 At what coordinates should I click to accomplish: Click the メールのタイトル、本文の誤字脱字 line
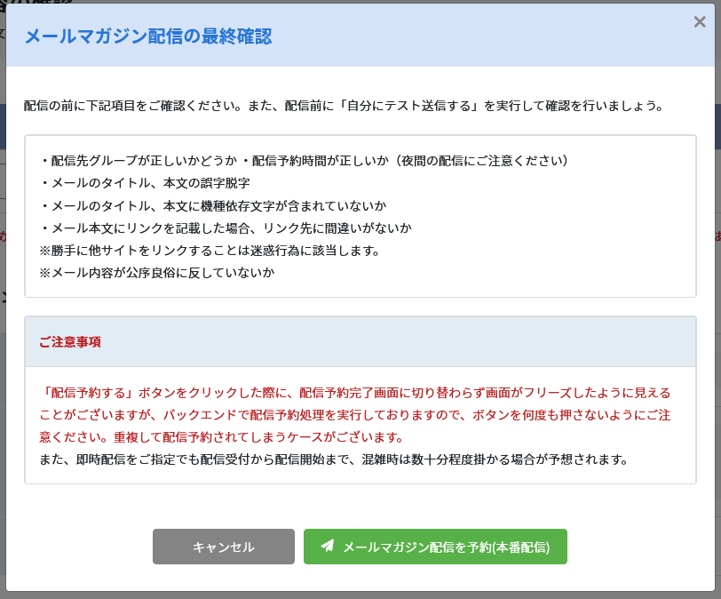tap(145, 183)
